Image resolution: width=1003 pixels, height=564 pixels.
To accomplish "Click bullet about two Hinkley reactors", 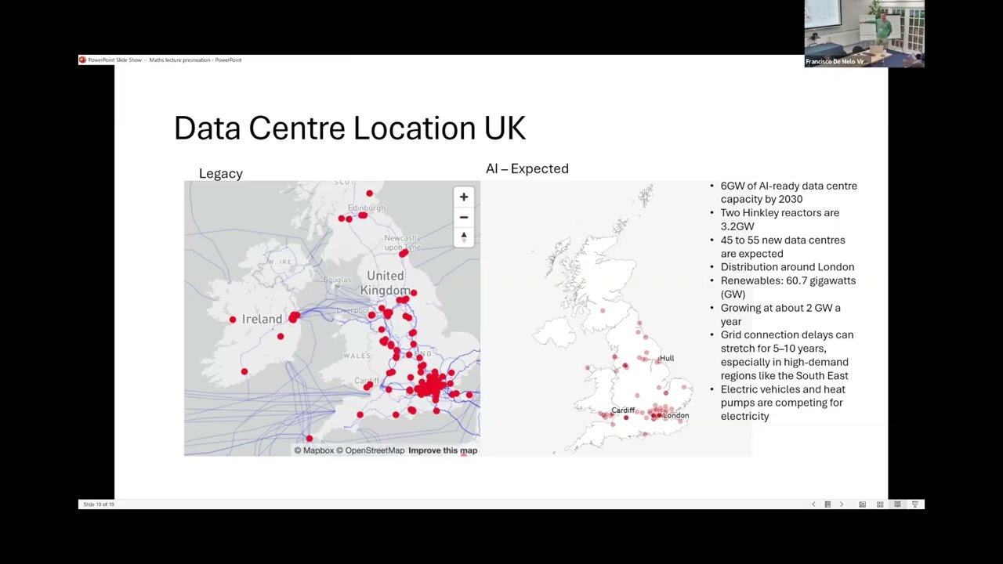I will tap(780, 219).
